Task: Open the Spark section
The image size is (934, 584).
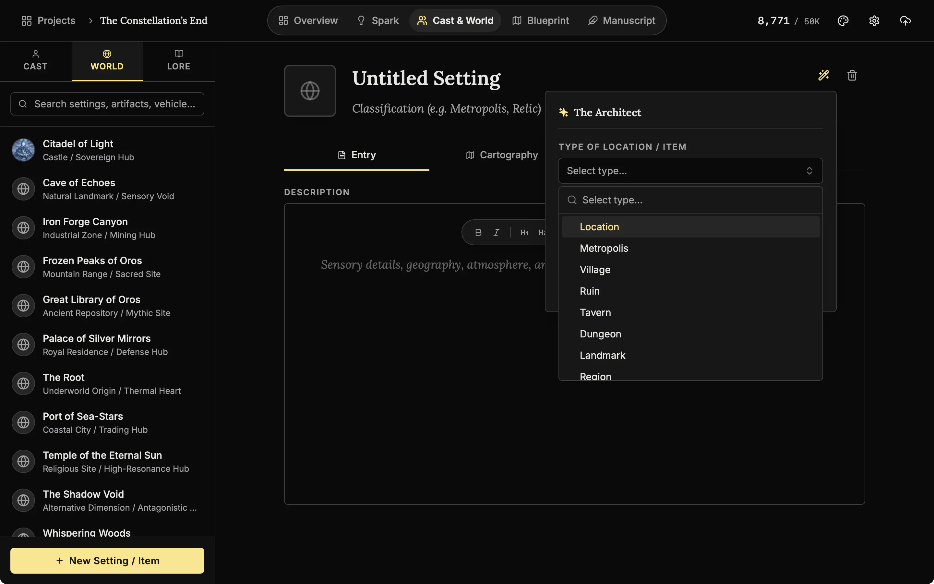Action: [377, 20]
